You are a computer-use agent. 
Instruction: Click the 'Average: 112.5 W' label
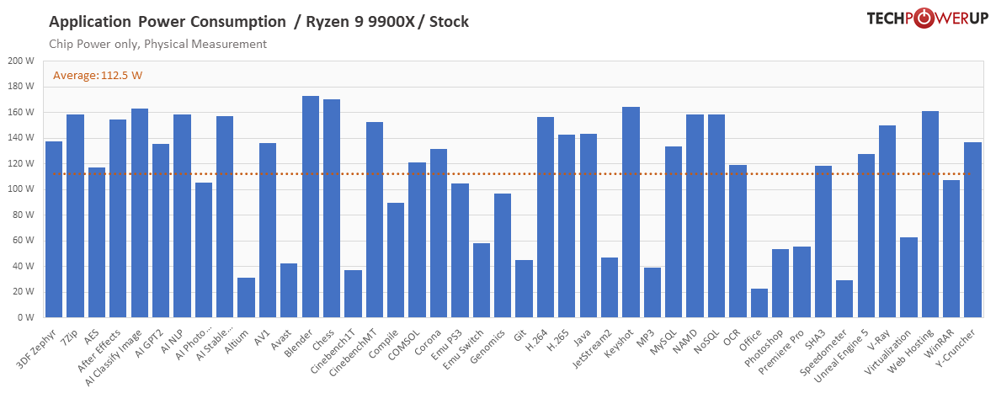point(98,76)
